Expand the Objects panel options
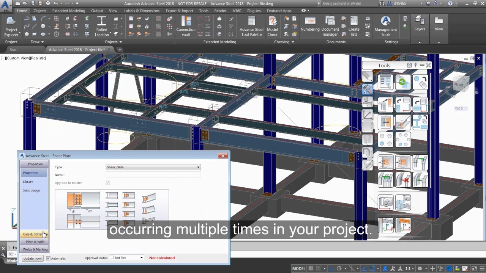 pyautogui.click(x=121, y=42)
